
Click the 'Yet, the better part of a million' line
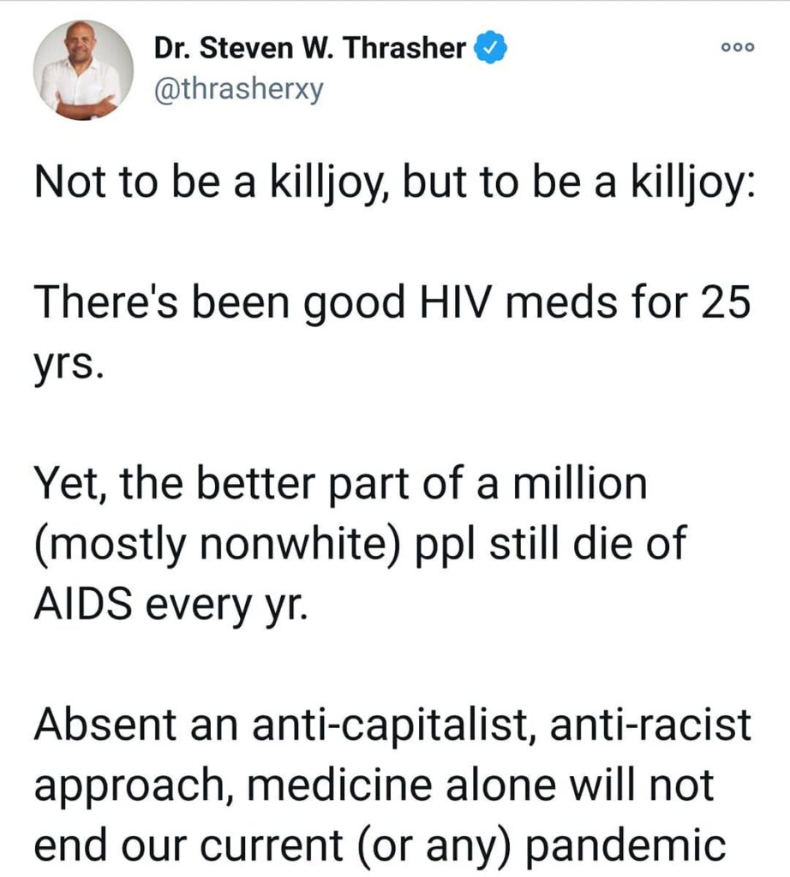coord(341,483)
